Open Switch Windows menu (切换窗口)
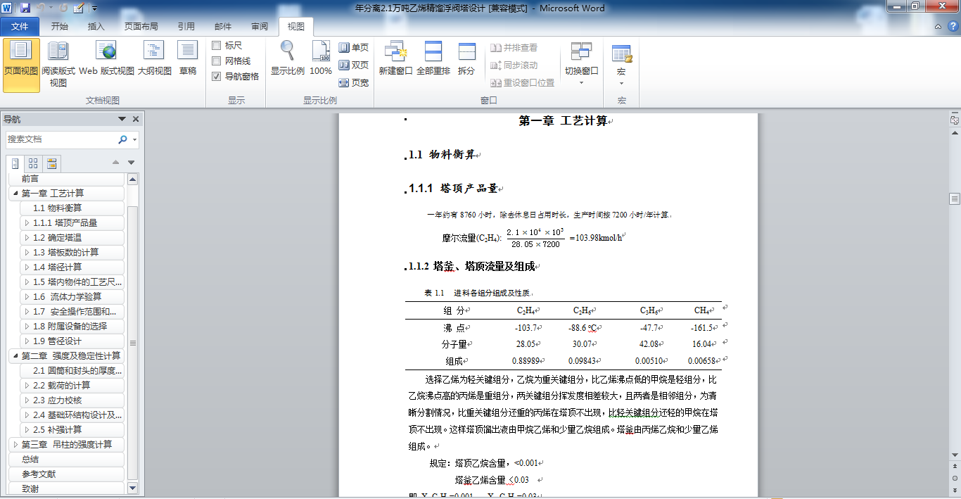Image resolution: width=961 pixels, height=499 pixels. (x=581, y=63)
